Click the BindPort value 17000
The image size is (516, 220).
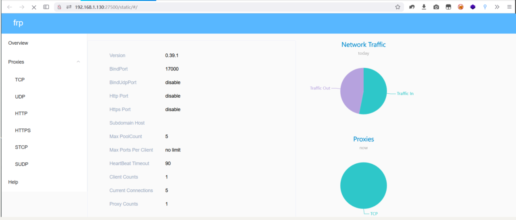coord(172,69)
